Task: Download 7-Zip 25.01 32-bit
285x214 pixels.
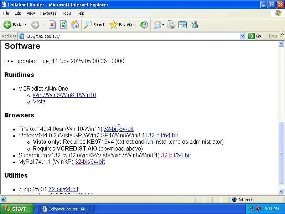Action: [x=56, y=189]
